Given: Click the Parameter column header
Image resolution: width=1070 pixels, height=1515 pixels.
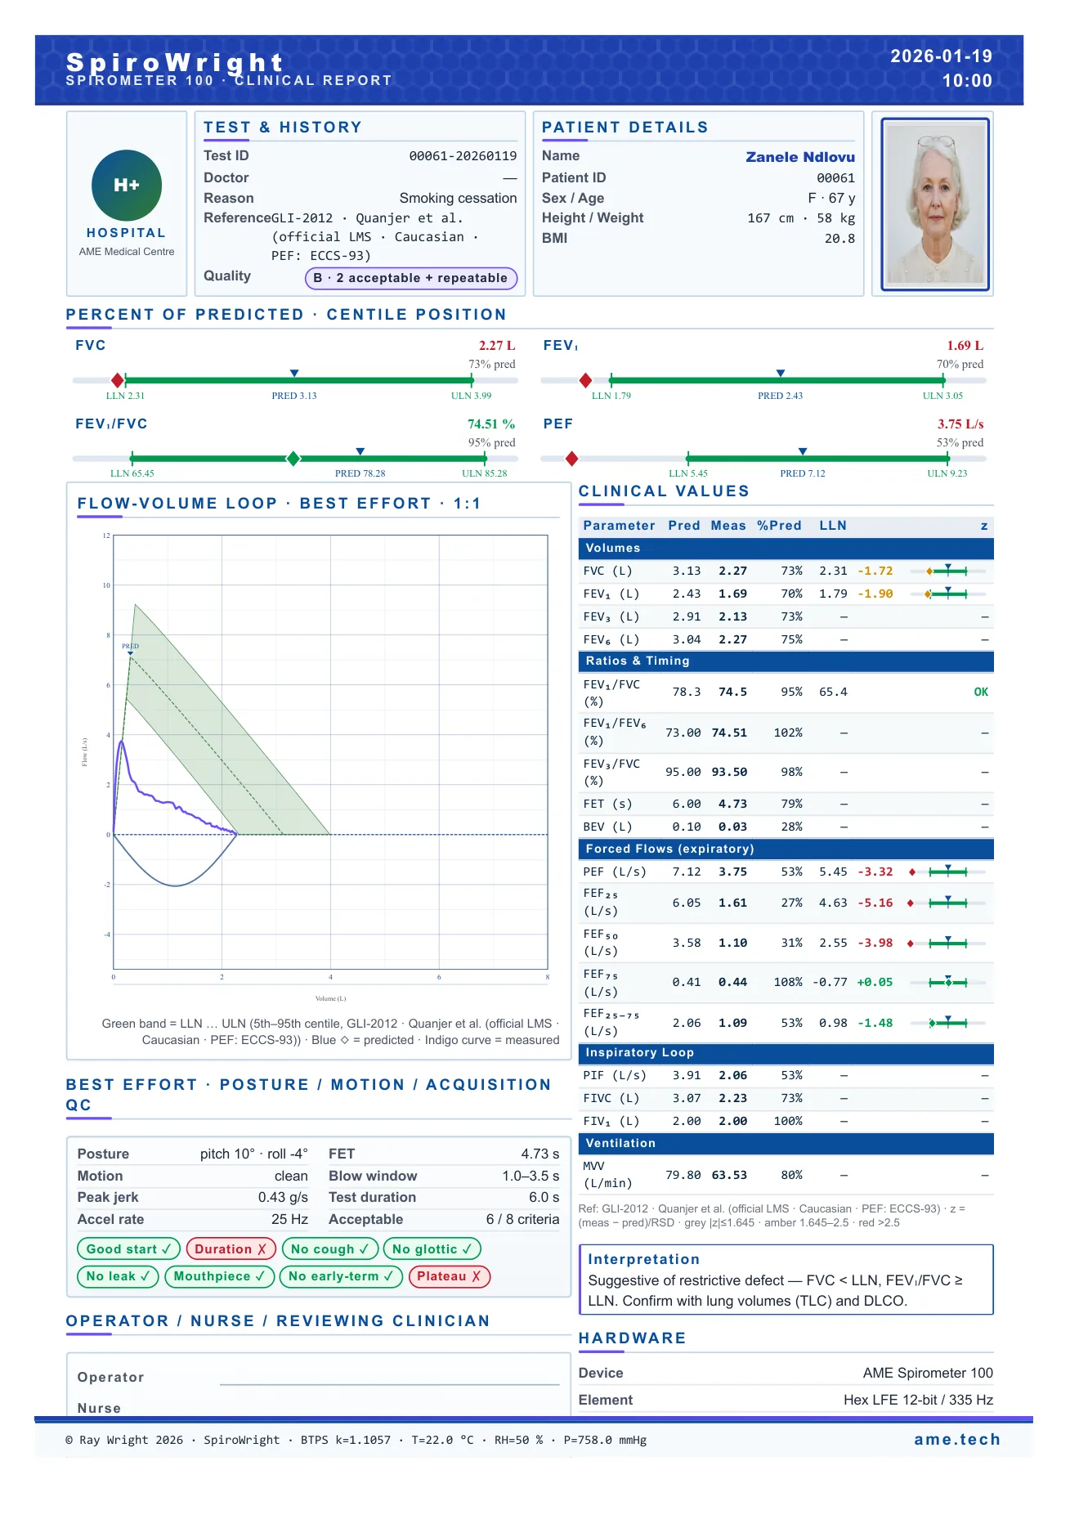Looking at the screenshot, I should (619, 527).
